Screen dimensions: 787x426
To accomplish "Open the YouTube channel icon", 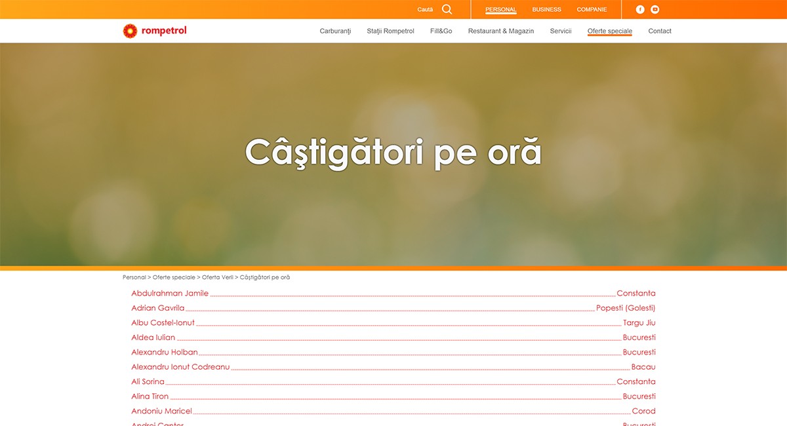I will pyautogui.click(x=655, y=9).
